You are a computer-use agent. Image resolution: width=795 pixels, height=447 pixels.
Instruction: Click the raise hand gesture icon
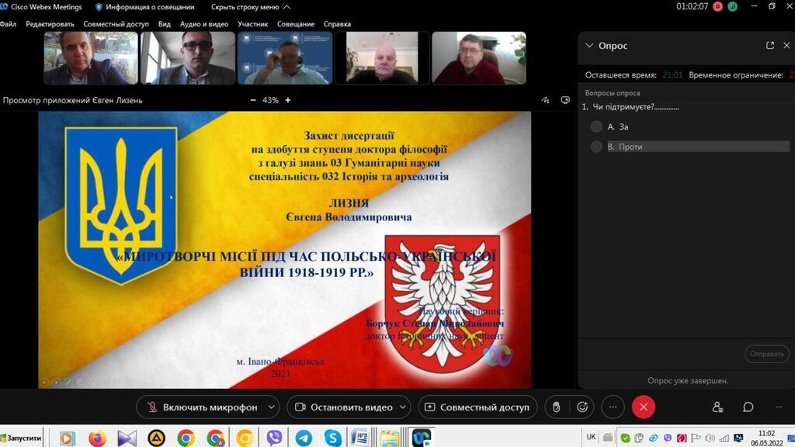(x=557, y=407)
